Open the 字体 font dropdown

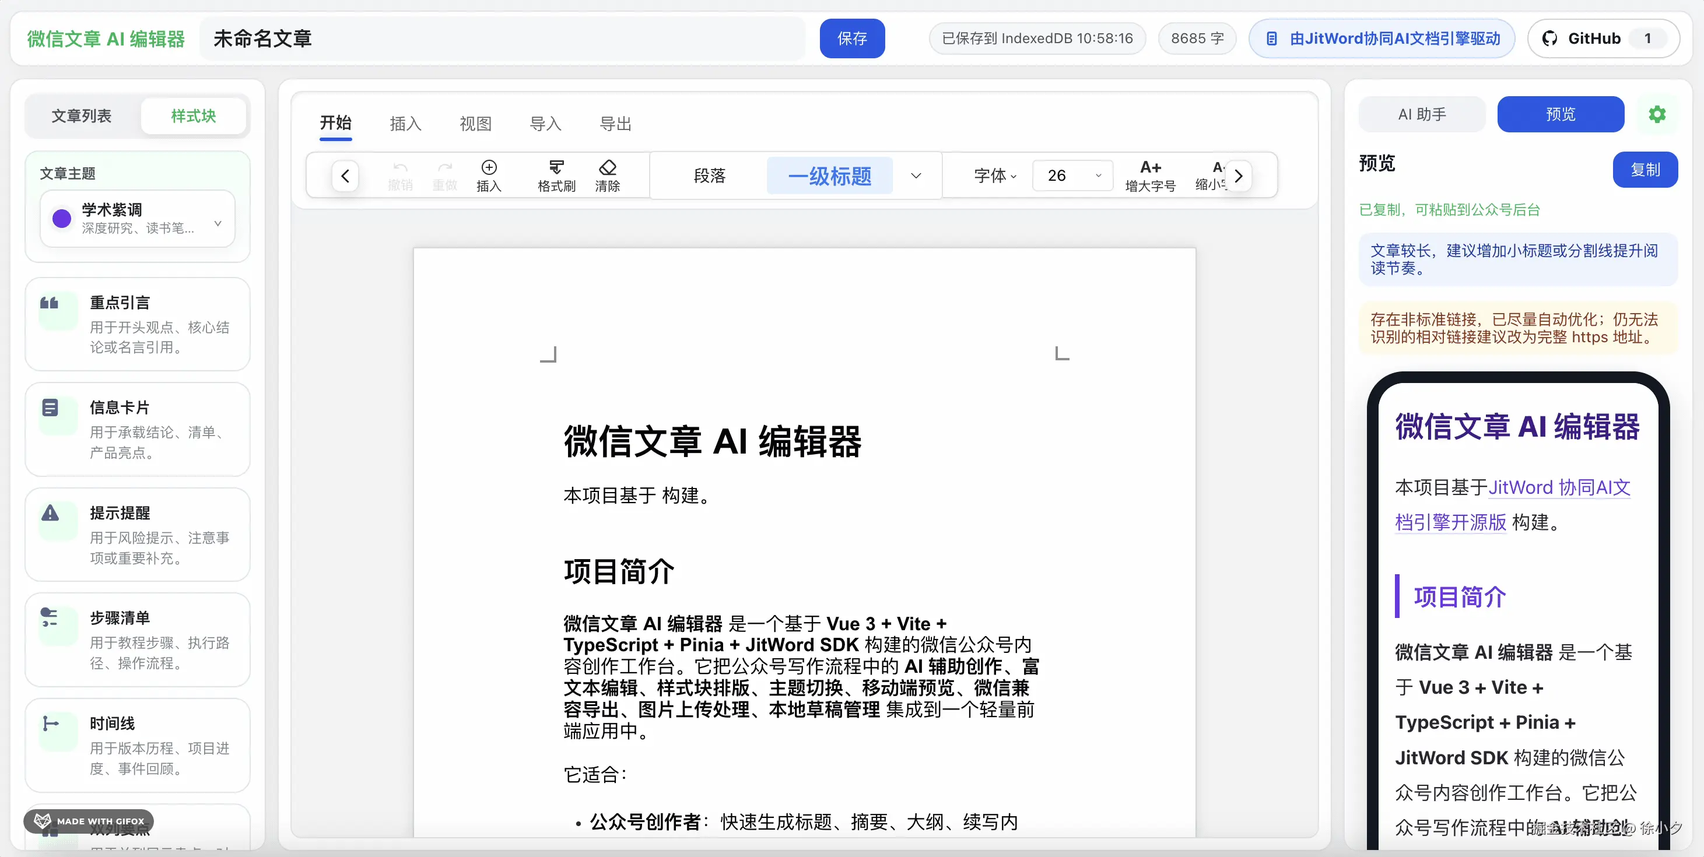(994, 176)
